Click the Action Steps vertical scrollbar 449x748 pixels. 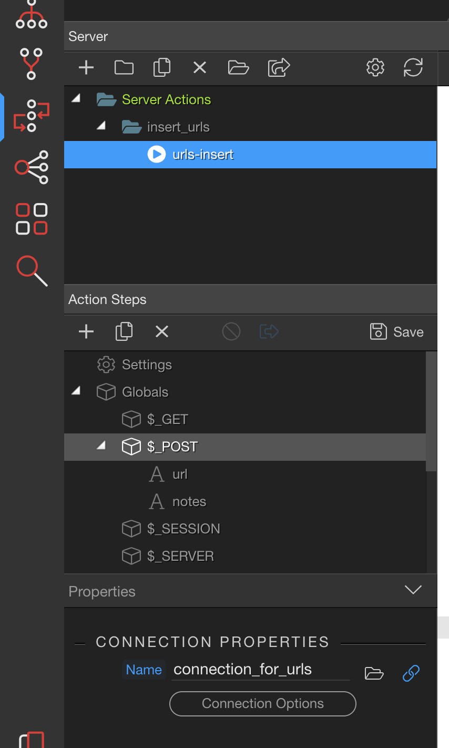431,411
